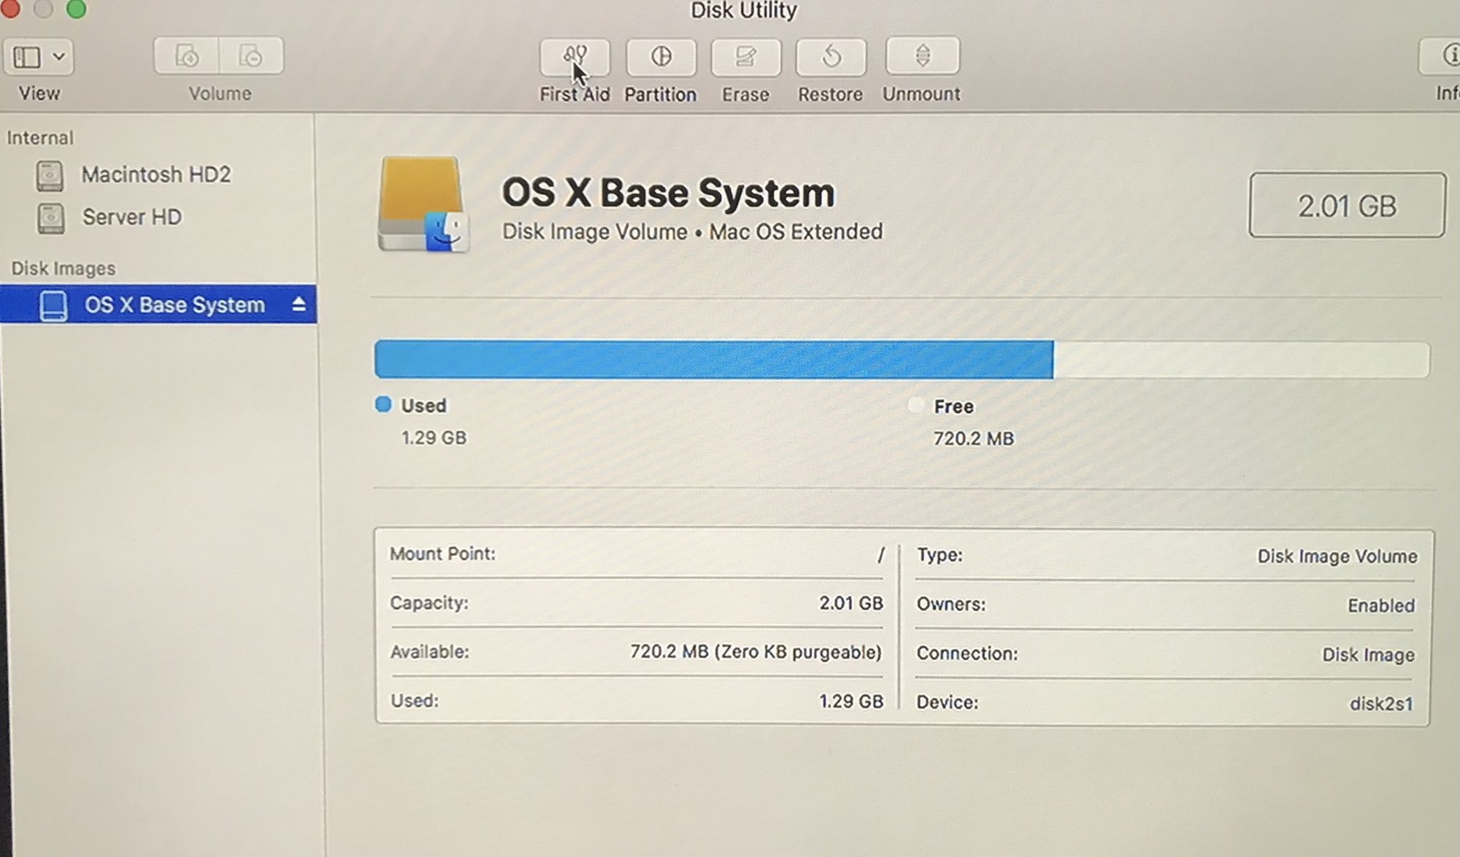Click the blue used-space bar
The height and width of the screenshot is (857, 1460).
tap(713, 359)
